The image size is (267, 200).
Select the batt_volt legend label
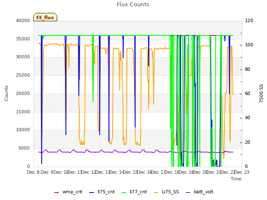point(204,192)
